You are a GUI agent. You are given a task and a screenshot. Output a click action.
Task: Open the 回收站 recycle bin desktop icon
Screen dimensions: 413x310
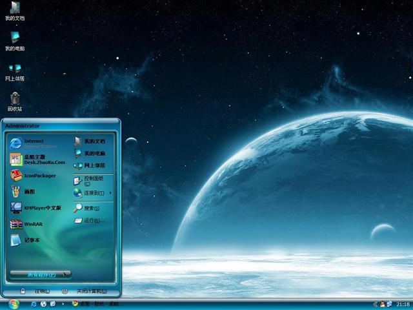pos(15,101)
